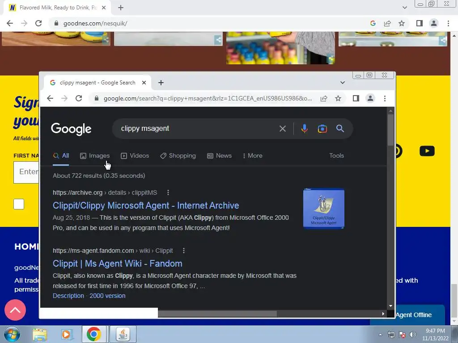Switch to the Images search tab
Screen dimensions: 458x343
pos(95,156)
